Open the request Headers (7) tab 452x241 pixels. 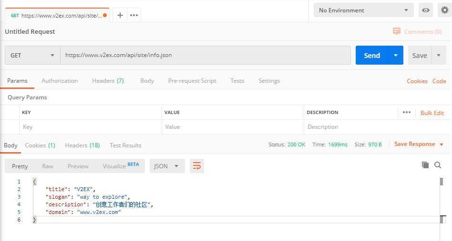pos(108,81)
